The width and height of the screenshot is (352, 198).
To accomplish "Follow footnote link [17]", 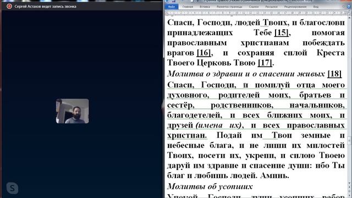I will (265, 63).
